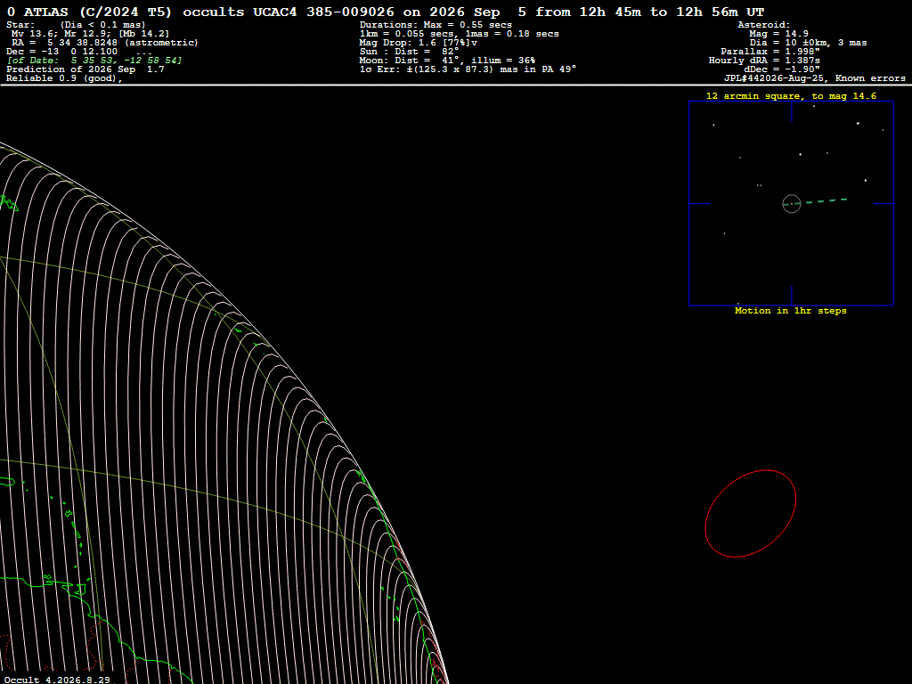The width and height of the screenshot is (912, 684).
Task: Click the 'Motion in 1hr steps' caption
Action: (x=791, y=311)
